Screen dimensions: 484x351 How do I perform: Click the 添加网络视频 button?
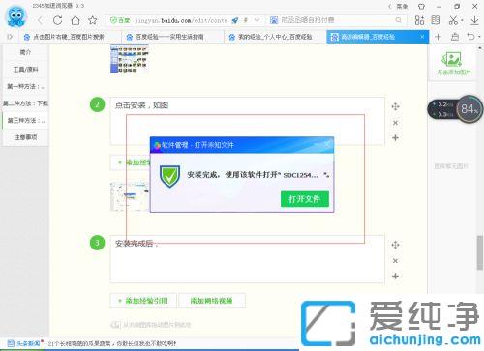[x=212, y=301]
